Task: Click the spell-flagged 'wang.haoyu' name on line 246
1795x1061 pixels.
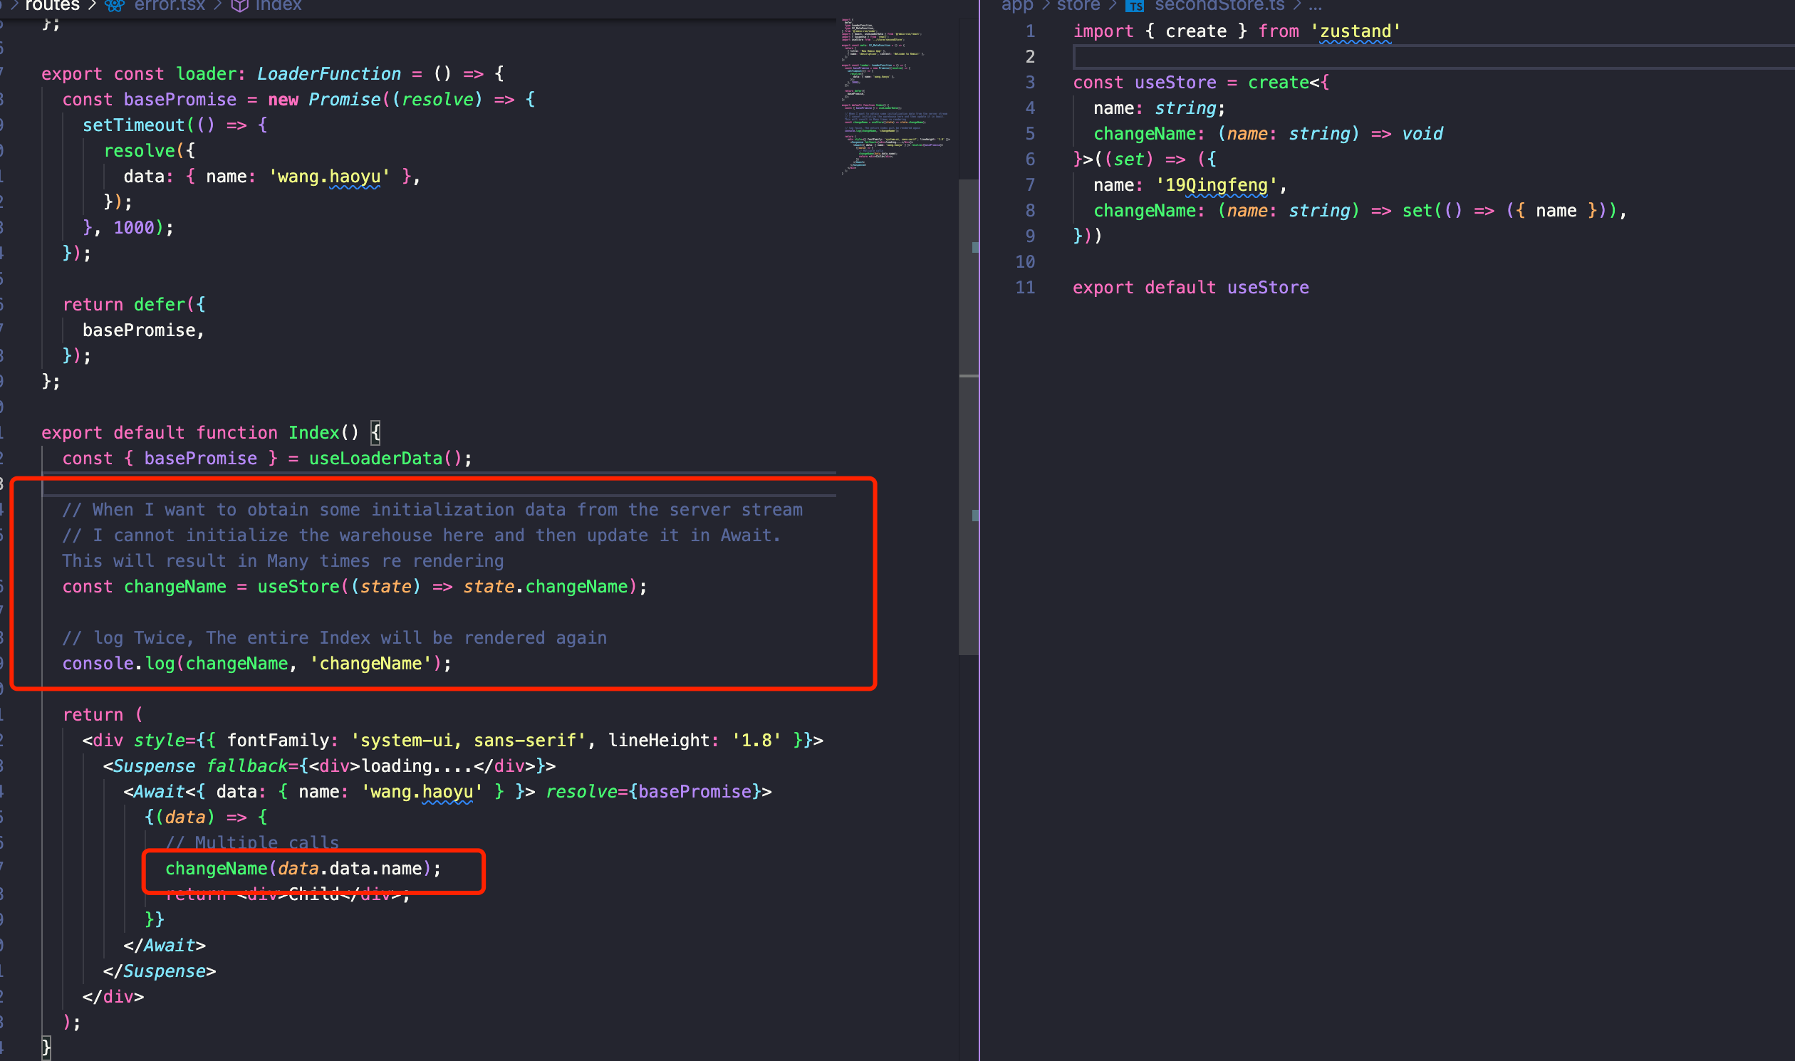Action: click(328, 176)
